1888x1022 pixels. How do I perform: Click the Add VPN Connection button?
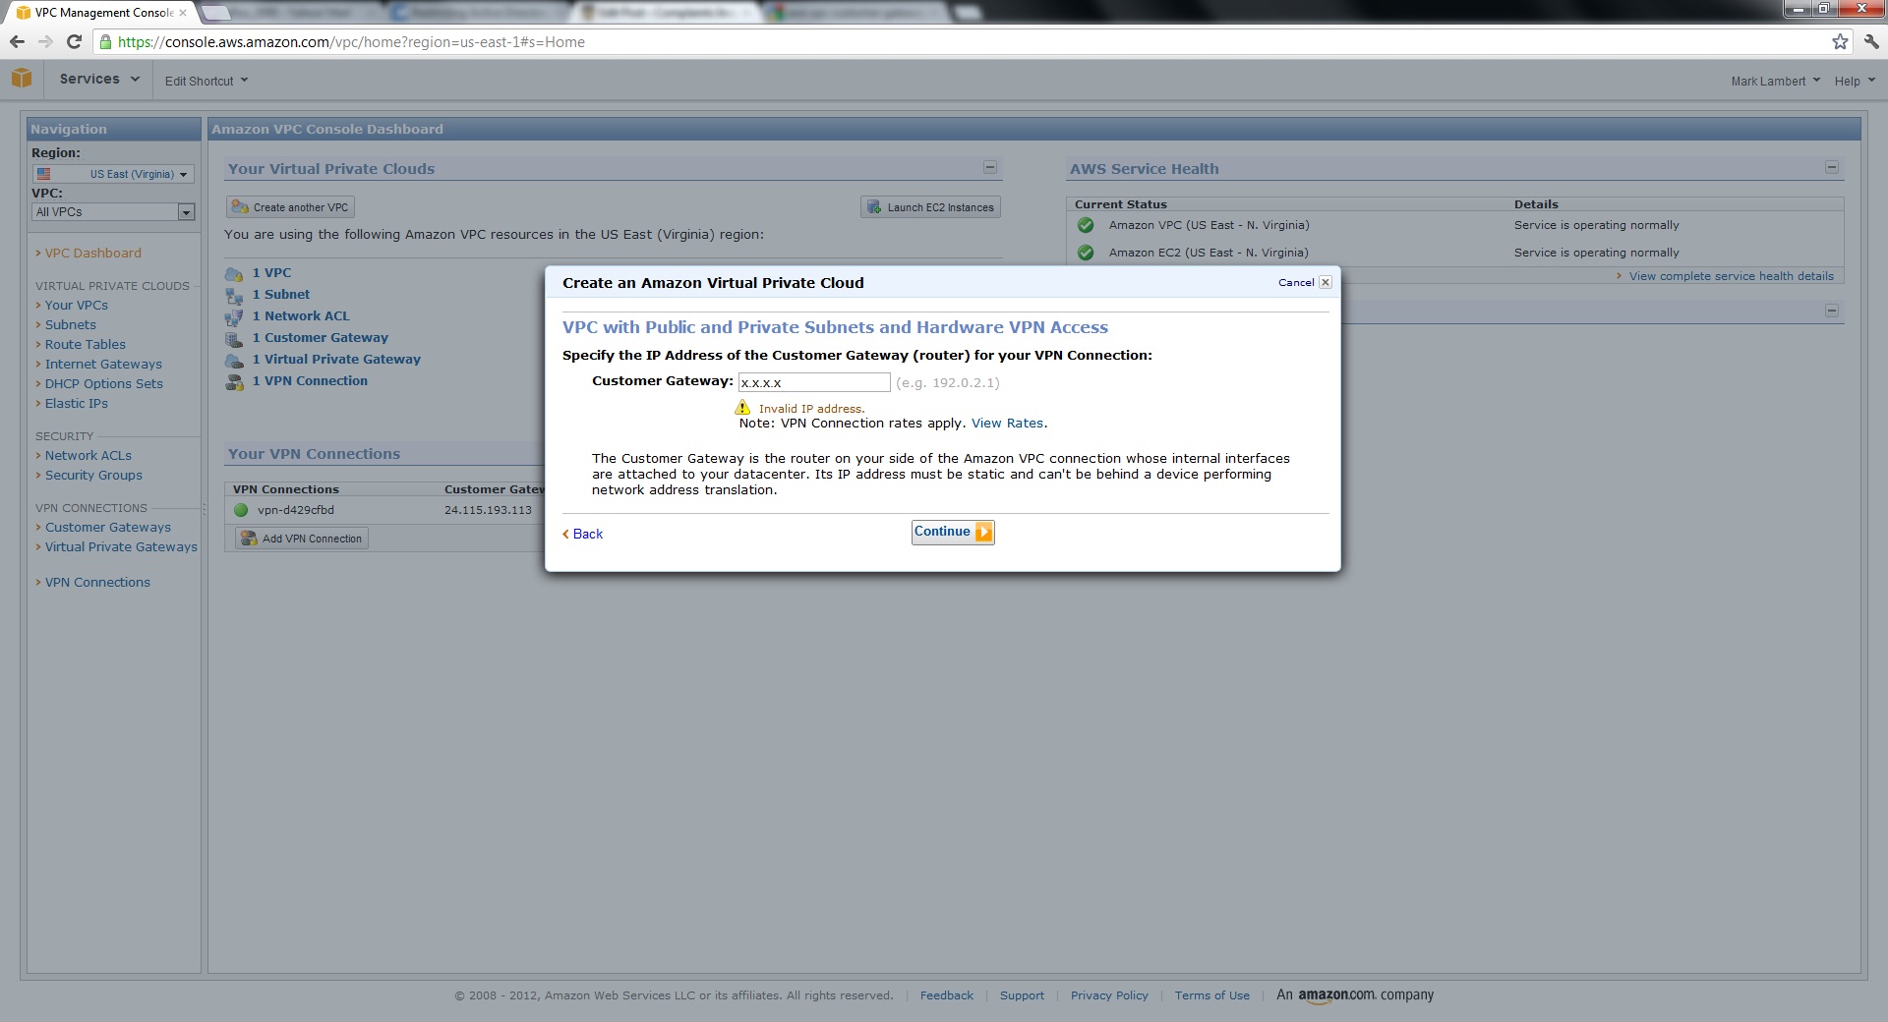302,539
